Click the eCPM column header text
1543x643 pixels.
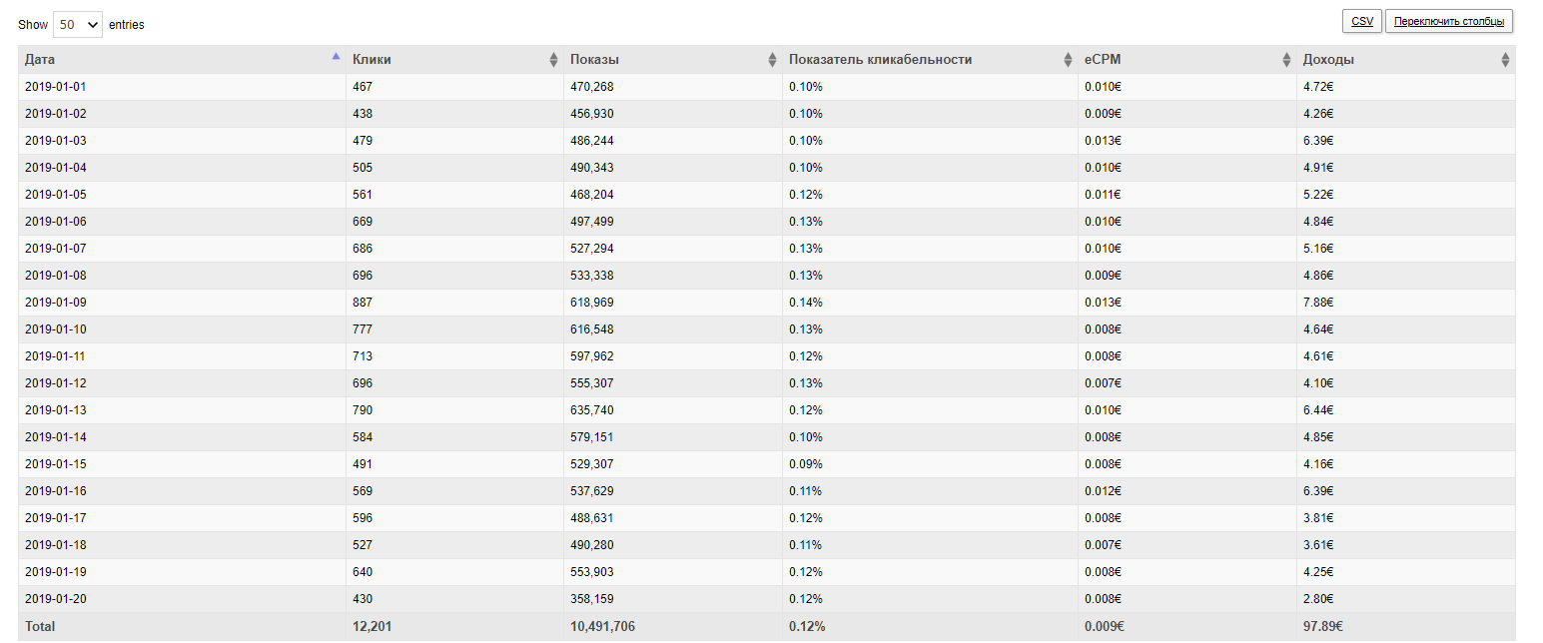point(1103,60)
